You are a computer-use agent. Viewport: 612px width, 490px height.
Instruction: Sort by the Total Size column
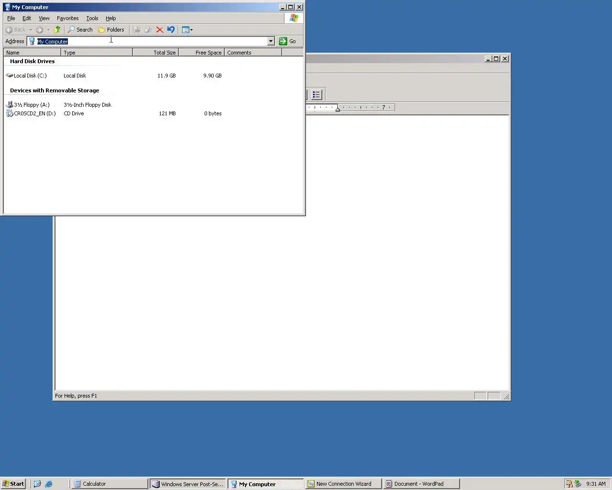pos(155,53)
